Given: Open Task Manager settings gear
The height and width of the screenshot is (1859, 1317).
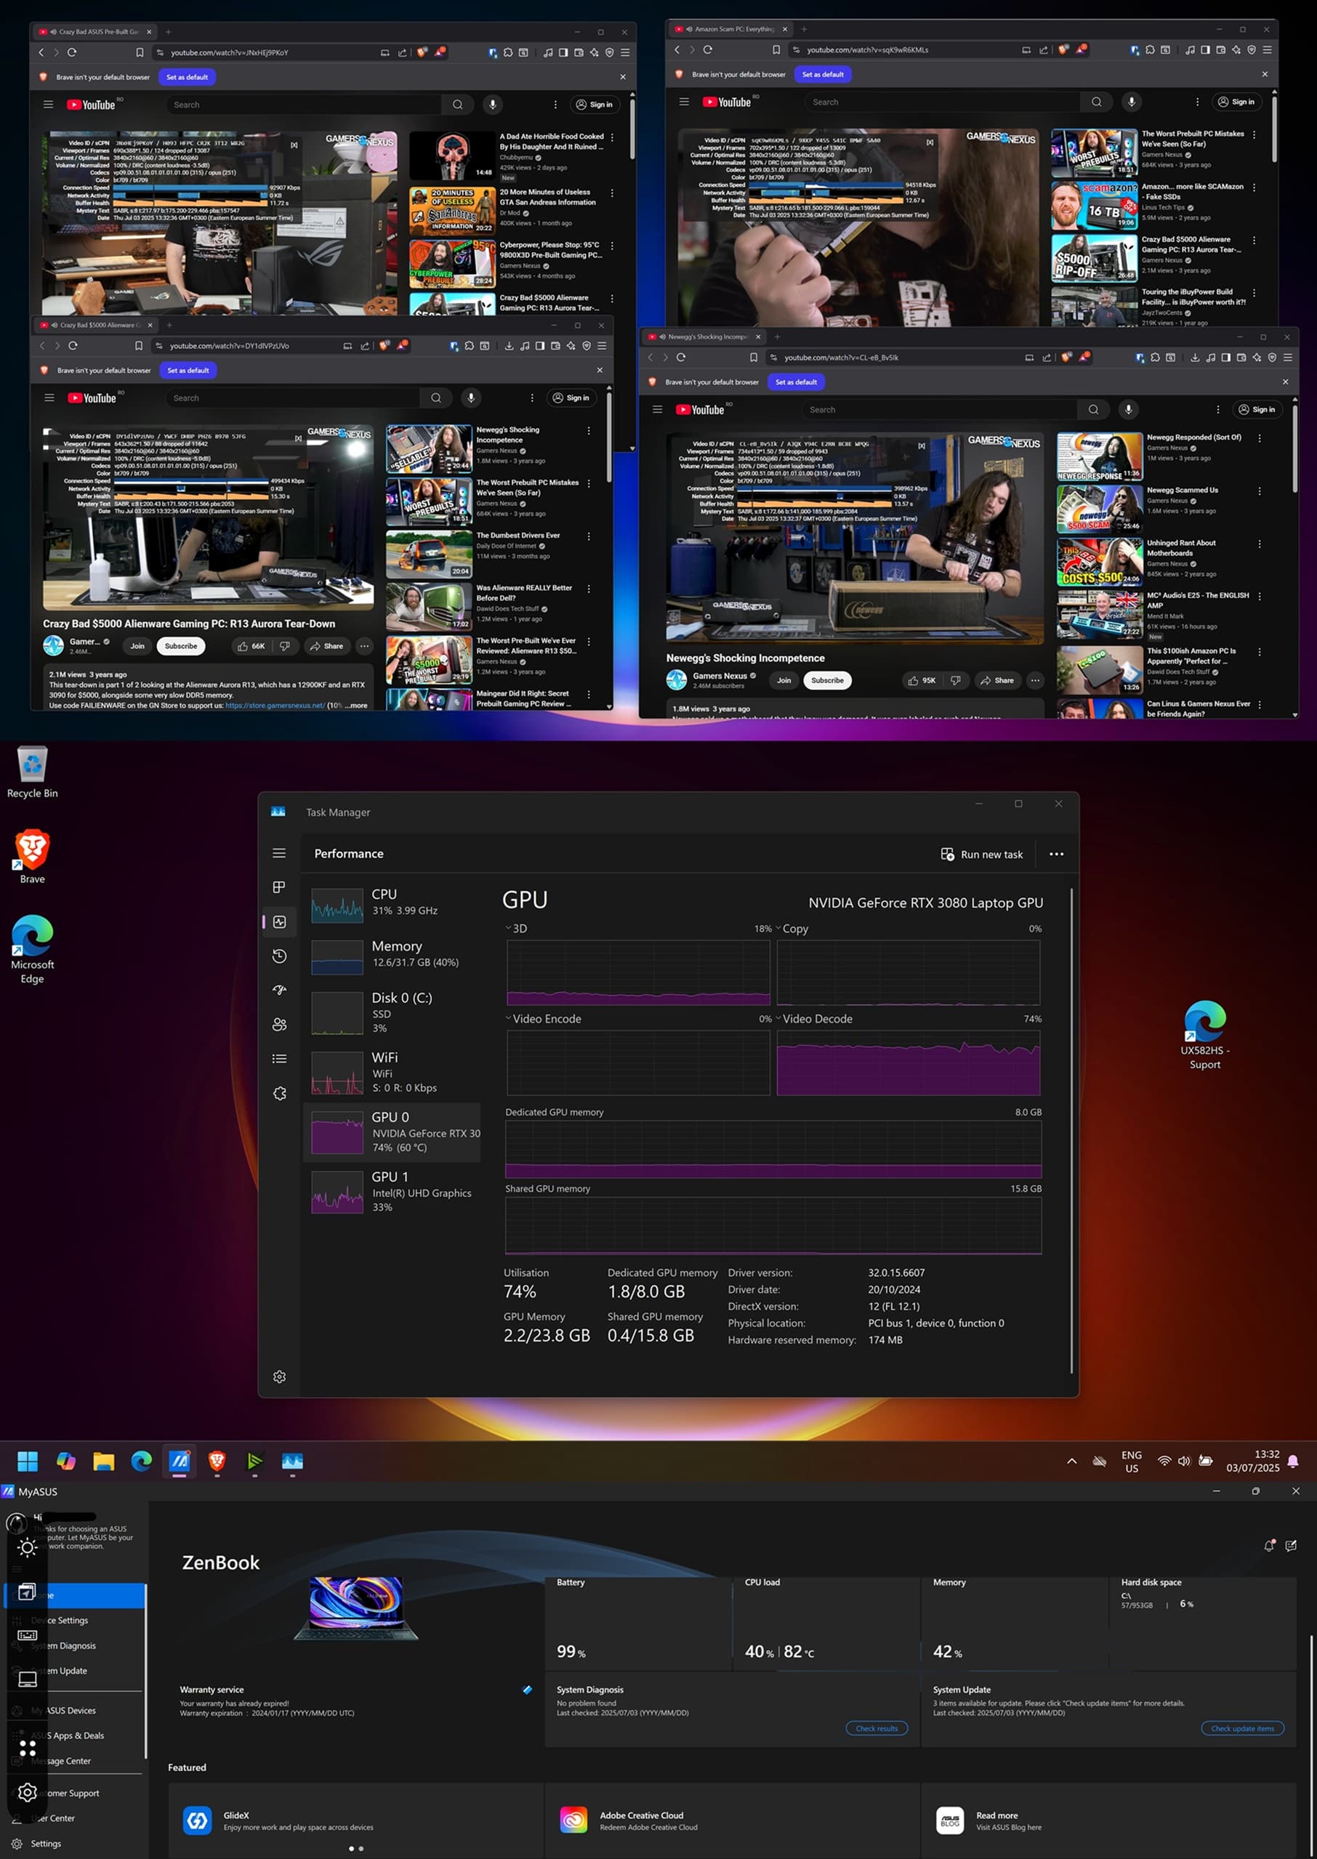Looking at the screenshot, I should click(x=279, y=1376).
